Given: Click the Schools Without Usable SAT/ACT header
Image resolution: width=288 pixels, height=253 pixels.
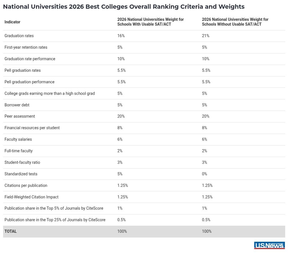Looking at the screenshot, I should tap(235, 22).
